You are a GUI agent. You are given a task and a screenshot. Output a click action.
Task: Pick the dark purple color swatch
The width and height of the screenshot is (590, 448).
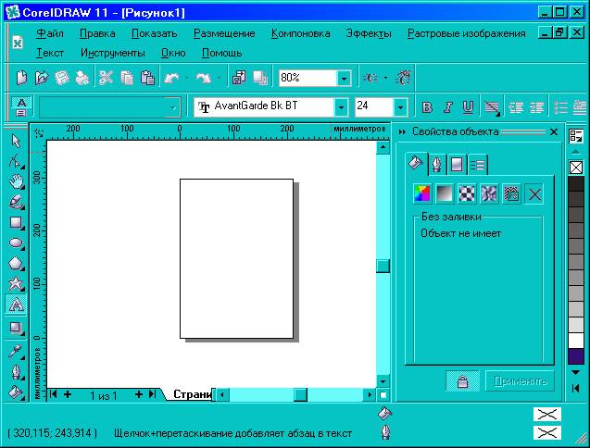pos(576,355)
